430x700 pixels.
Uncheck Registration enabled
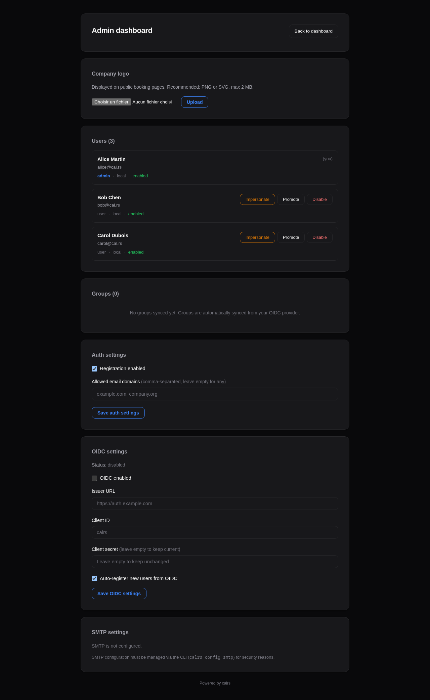(94, 368)
